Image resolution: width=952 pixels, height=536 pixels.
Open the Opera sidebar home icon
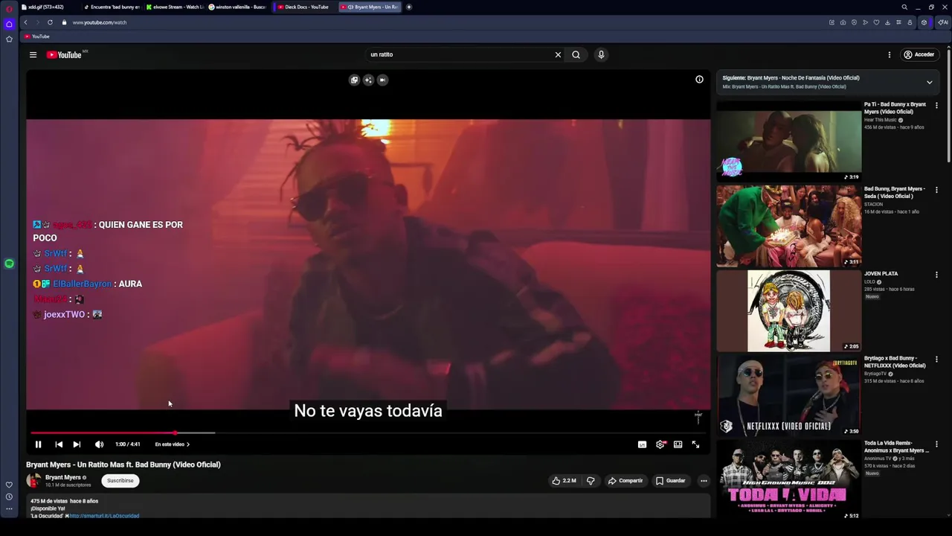(x=9, y=24)
